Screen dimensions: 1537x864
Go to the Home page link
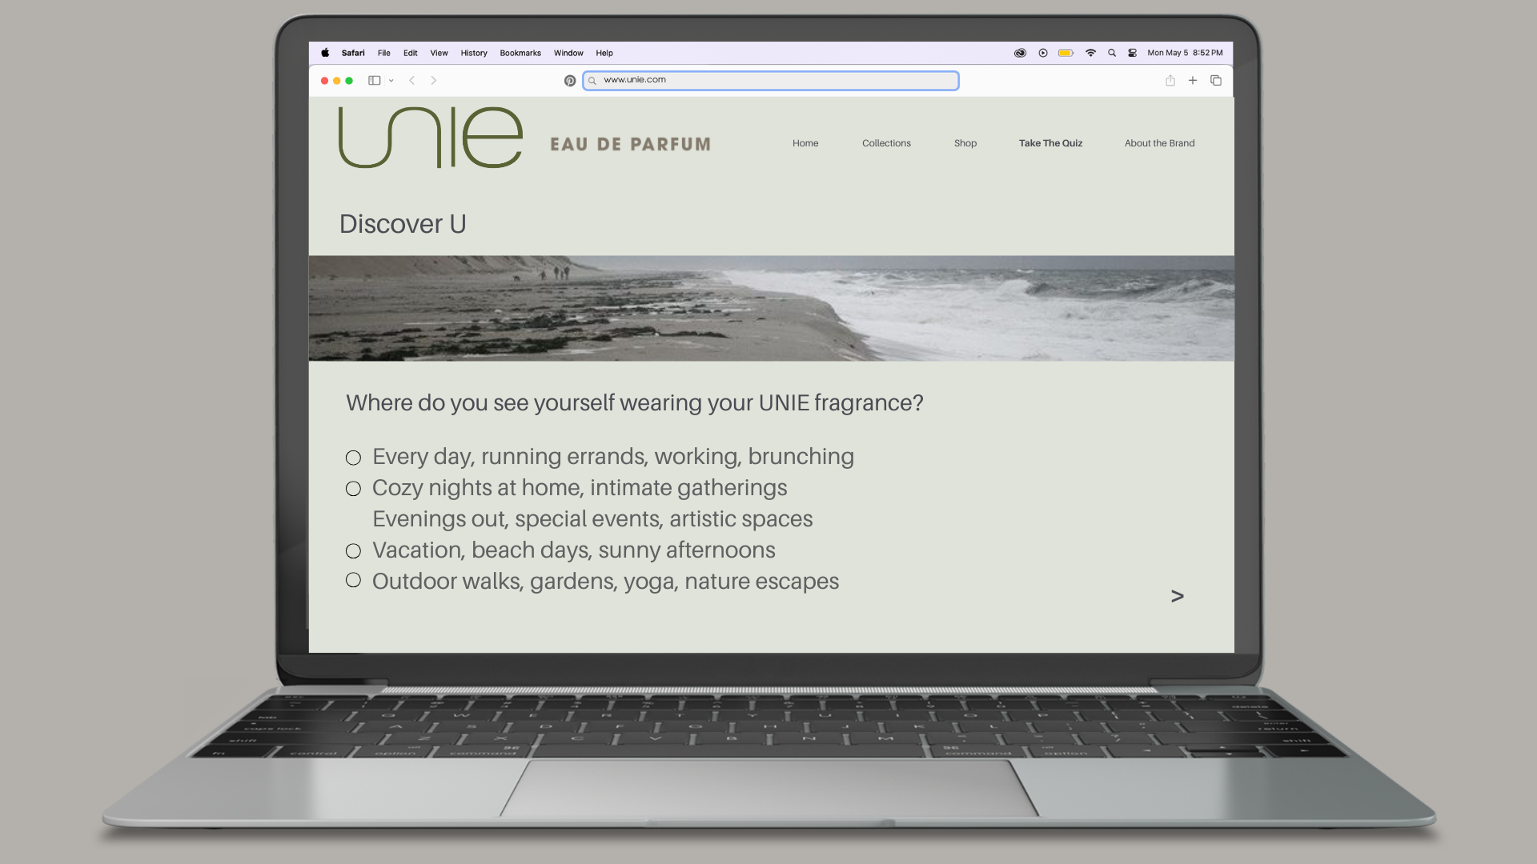pyautogui.click(x=805, y=143)
